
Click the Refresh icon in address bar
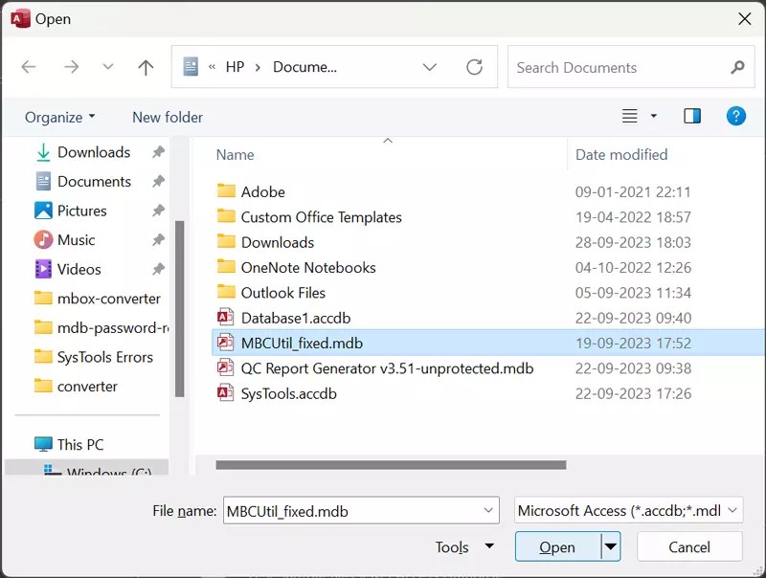(x=475, y=67)
